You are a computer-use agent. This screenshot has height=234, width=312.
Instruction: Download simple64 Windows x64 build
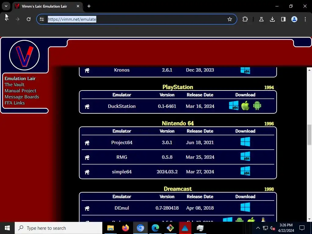(x=245, y=171)
